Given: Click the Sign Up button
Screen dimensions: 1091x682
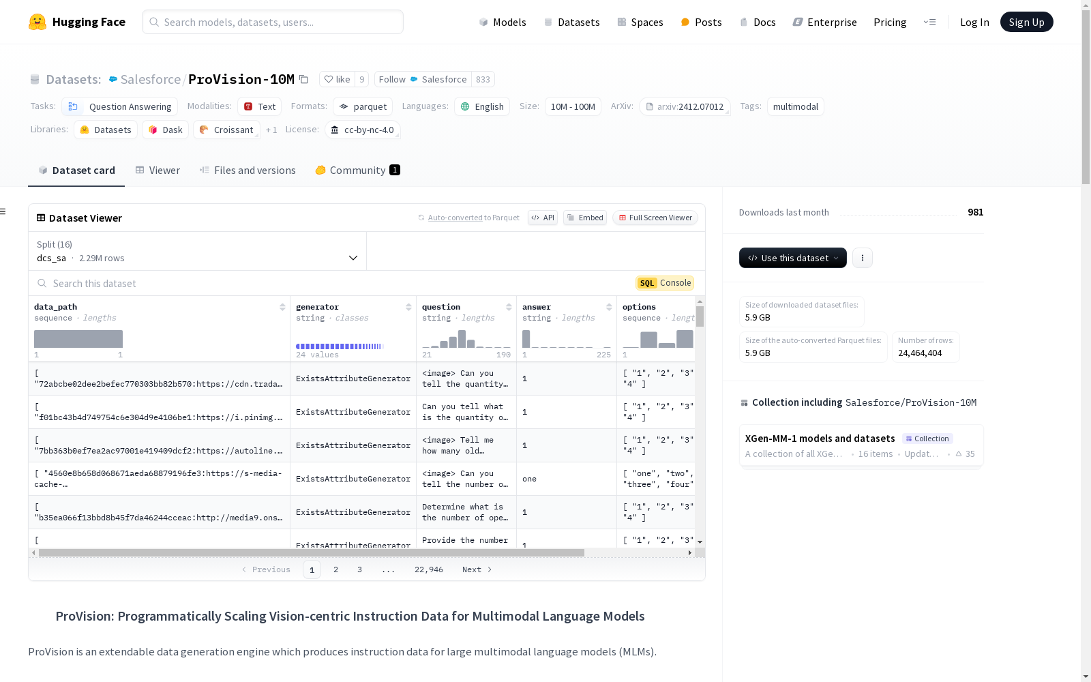Looking at the screenshot, I should click(1026, 22).
